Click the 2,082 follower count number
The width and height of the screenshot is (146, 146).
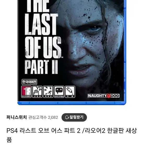pyautogui.click(x=53, y=118)
